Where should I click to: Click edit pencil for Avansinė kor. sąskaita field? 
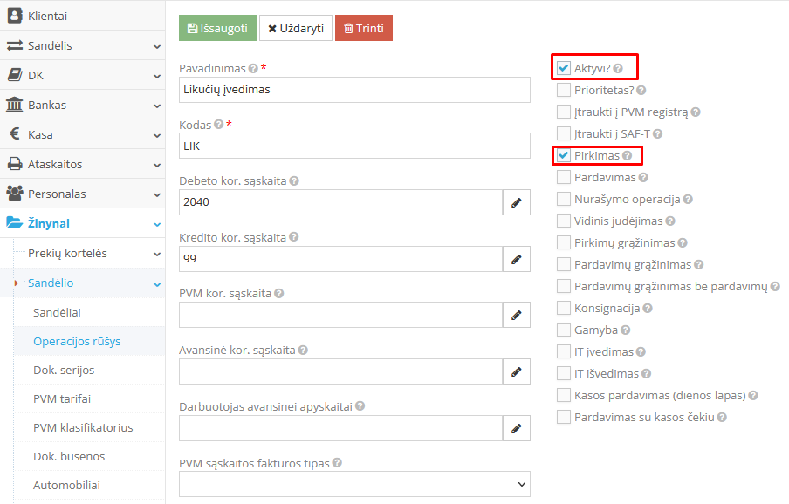[x=516, y=371]
